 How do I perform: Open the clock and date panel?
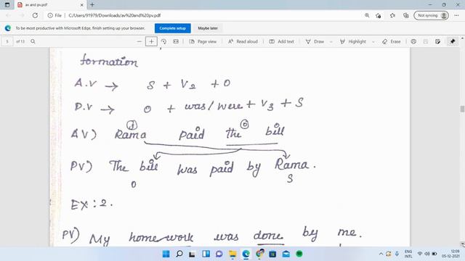(450, 254)
